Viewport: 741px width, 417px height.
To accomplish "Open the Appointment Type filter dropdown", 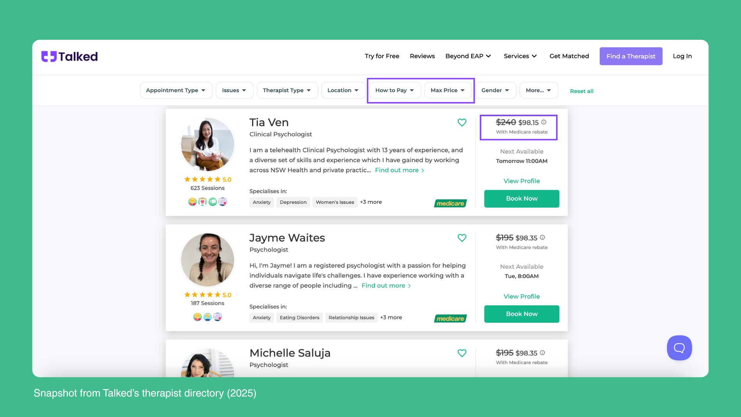I will coord(176,90).
